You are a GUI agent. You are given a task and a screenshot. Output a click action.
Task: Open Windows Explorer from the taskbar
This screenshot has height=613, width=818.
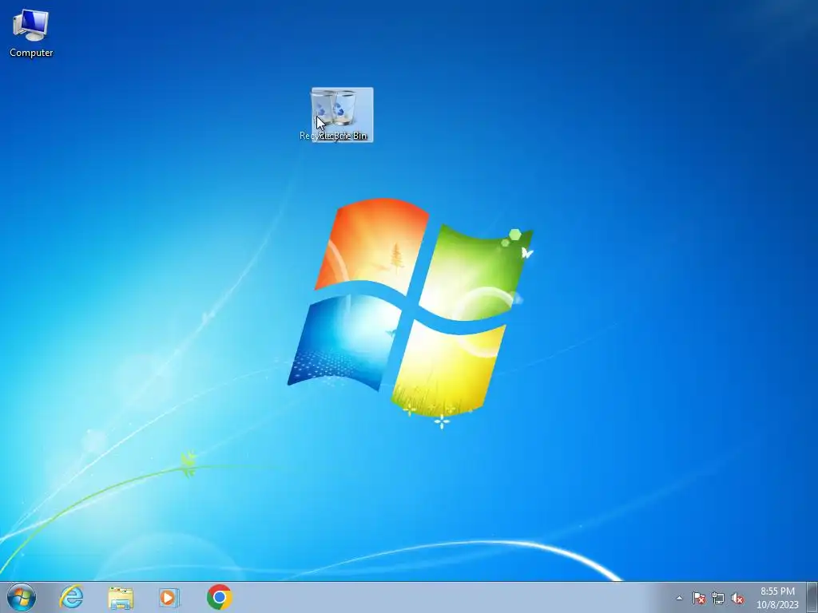pos(121,597)
